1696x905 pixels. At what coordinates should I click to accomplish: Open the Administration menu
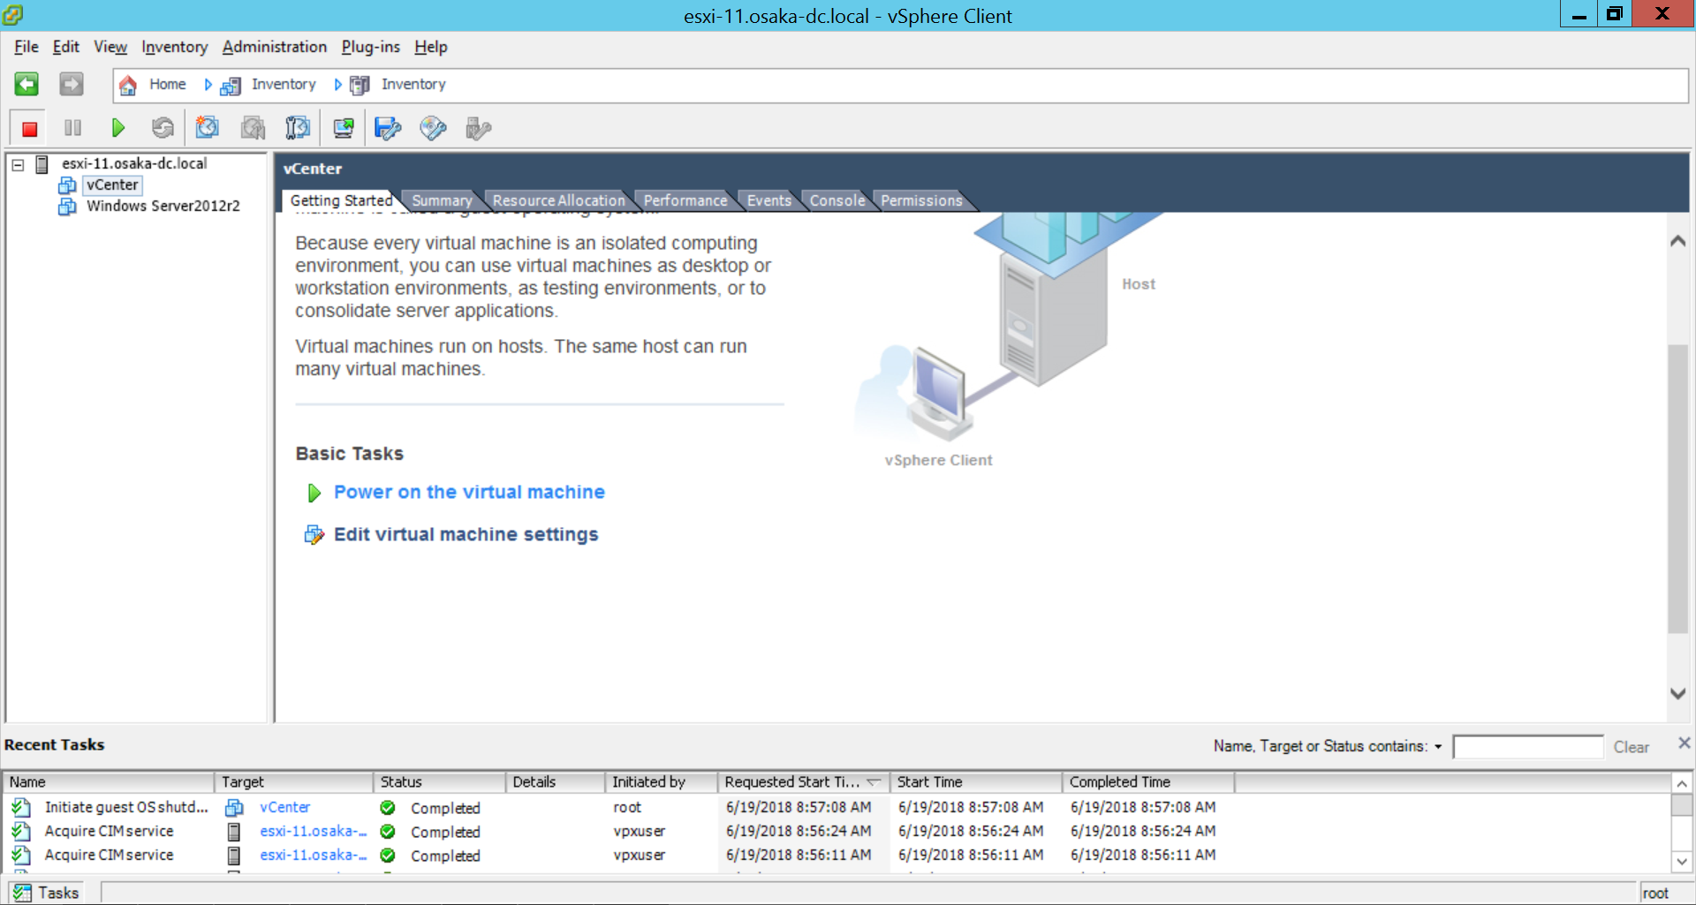(x=275, y=47)
